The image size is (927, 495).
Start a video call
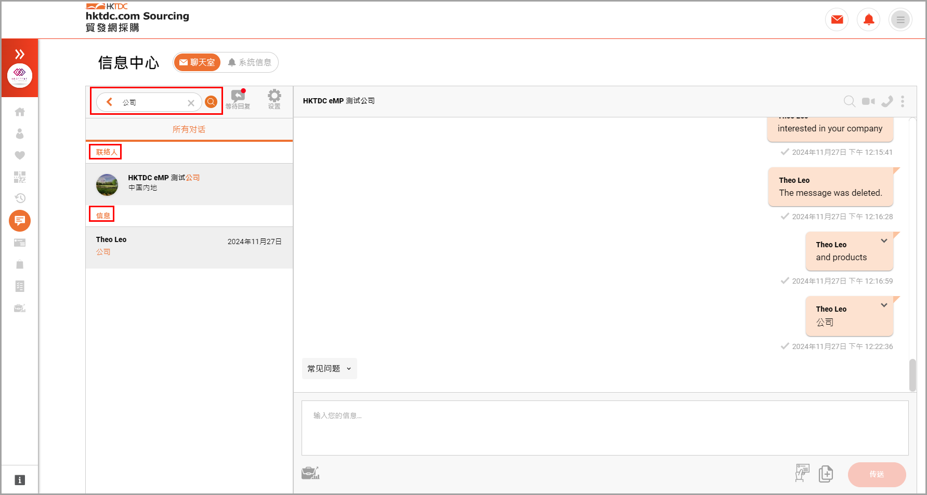(868, 101)
